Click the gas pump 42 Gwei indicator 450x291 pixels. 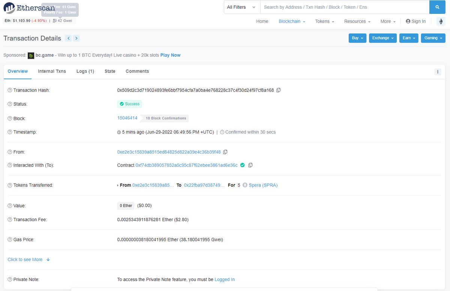click(63, 21)
